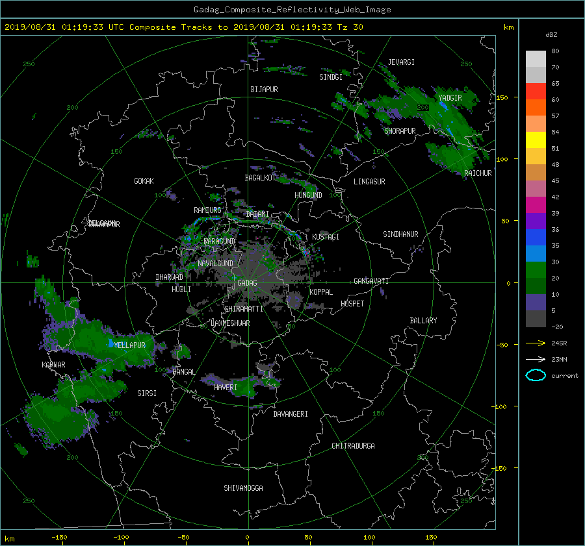Select the SHIVAMOGGA city label
This screenshot has width=585, height=546.
[x=243, y=488]
